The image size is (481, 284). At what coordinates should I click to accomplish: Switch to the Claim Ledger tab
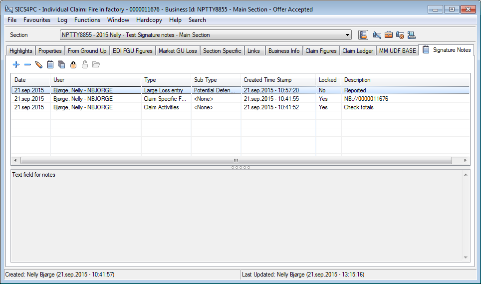pyautogui.click(x=357, y=50)
